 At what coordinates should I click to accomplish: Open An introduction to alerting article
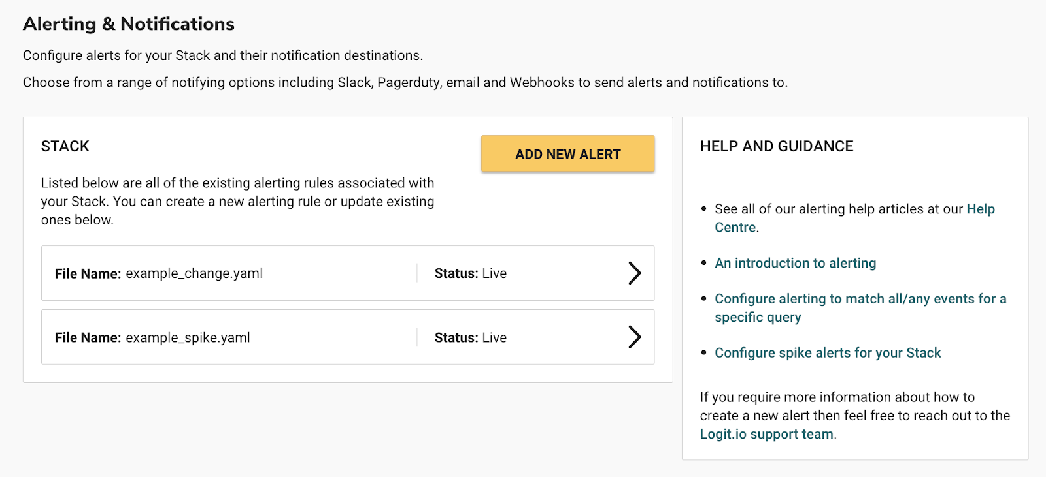click(795, 263)
